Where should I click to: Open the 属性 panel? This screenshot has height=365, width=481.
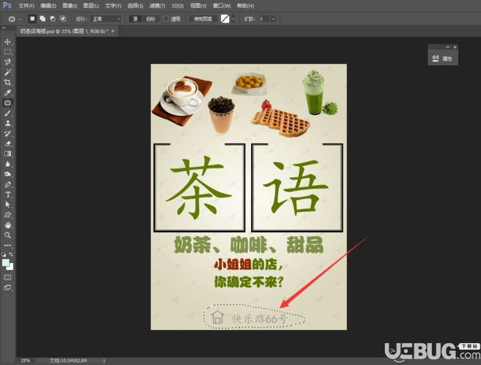(x=443, y=59)
